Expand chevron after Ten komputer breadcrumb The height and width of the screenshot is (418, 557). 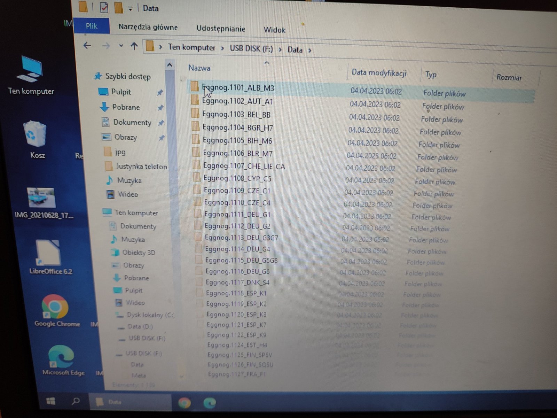pyautogui.click(x=222, y=48)
